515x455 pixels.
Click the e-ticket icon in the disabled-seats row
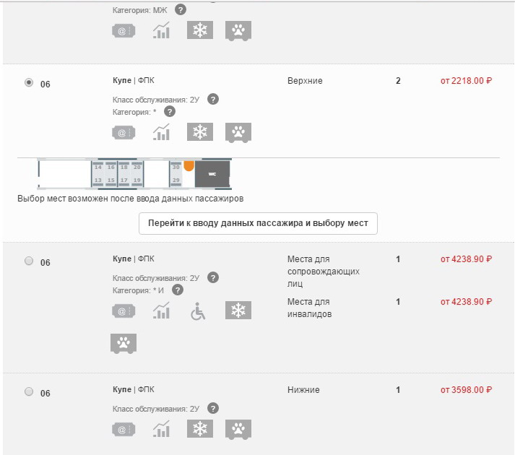pos(124,311)
